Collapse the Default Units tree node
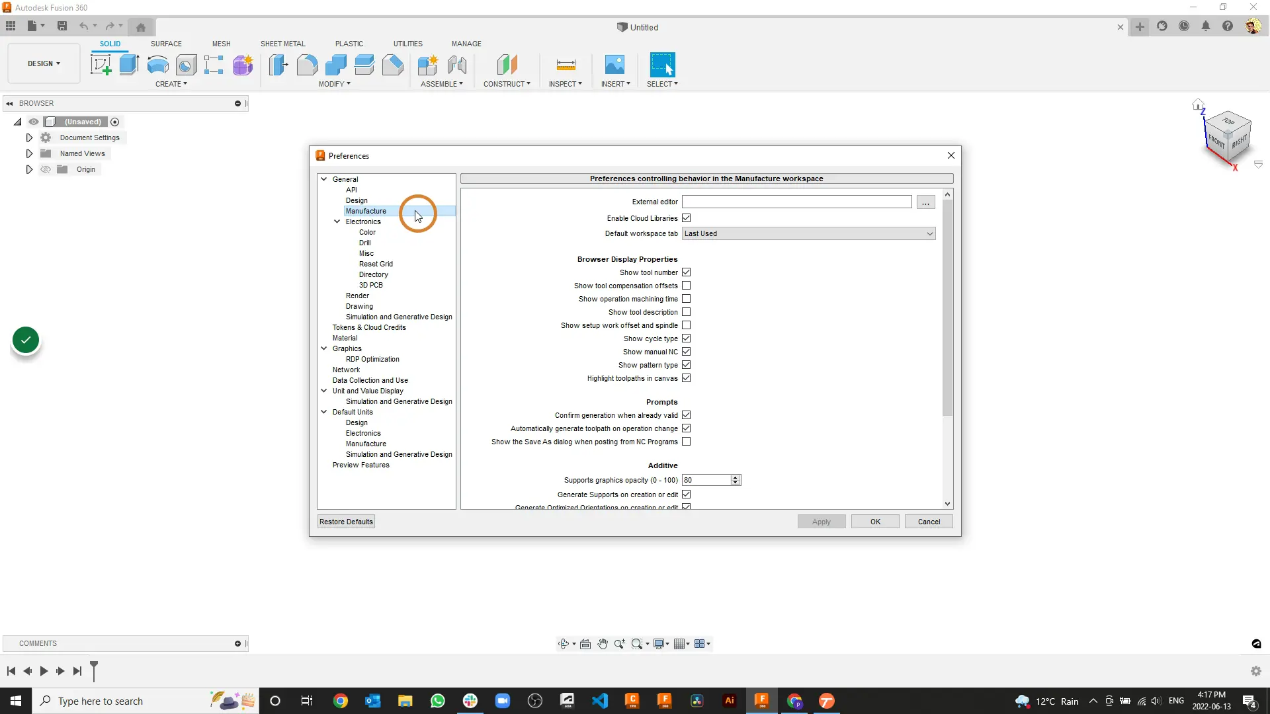Image resolution: width=1270 pixels, height=714 pixels. point(324,412)
